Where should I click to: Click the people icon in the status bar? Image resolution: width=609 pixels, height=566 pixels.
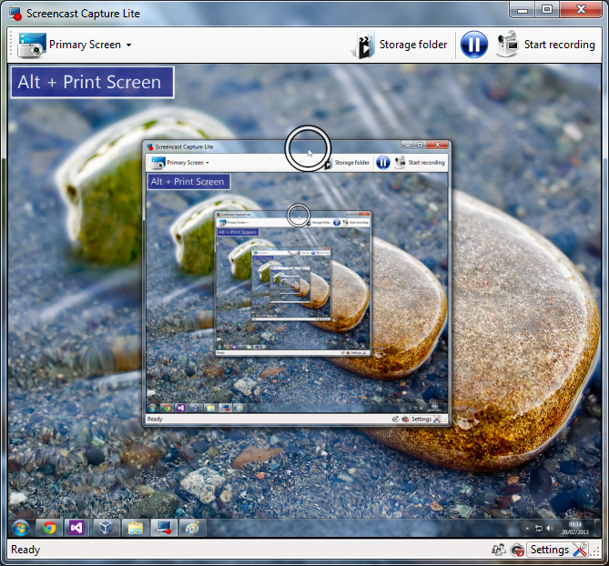click(x=499, y=550)
